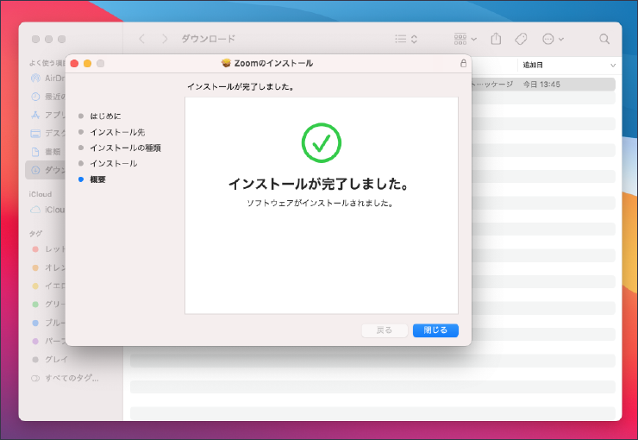Viewport: 638px width, 440px height.
Task: Open Downloads in Finder sidebar
Action: (46, 170)
